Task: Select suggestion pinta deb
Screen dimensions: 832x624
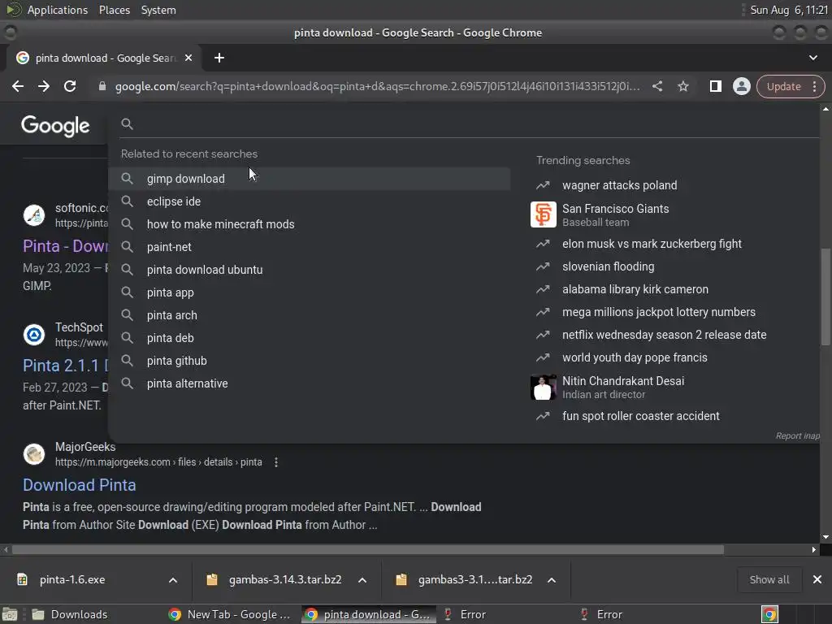Action: (x=310, y=338)
